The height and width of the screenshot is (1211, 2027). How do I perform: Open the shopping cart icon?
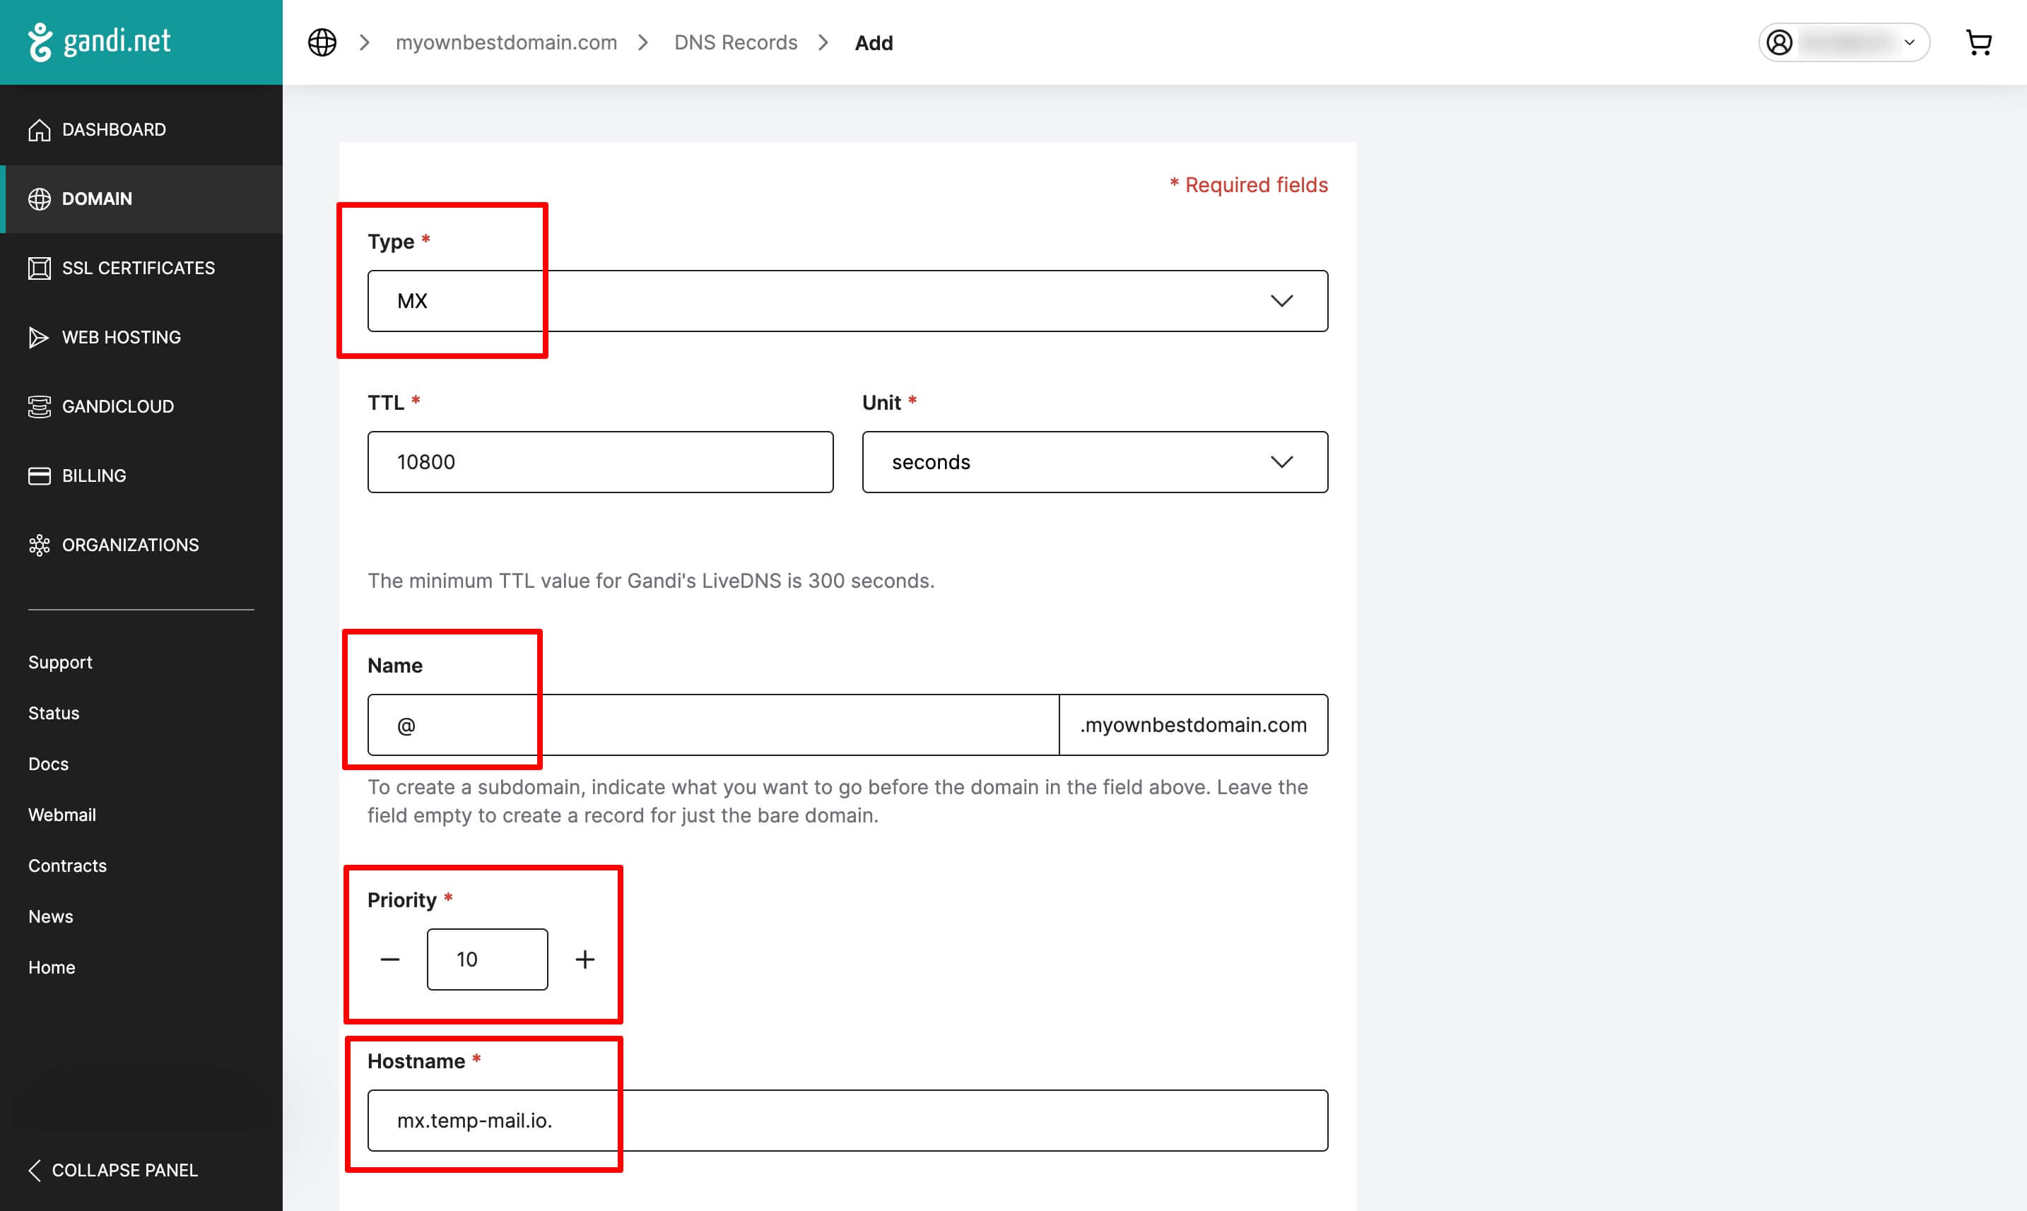pos(1978,42)
